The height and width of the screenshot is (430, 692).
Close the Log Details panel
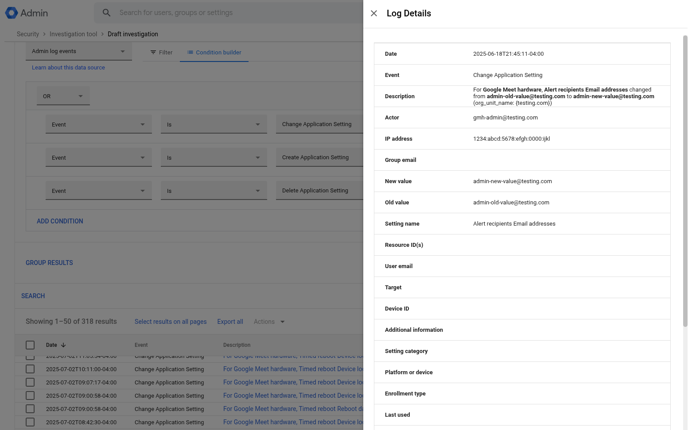(374, 13)
